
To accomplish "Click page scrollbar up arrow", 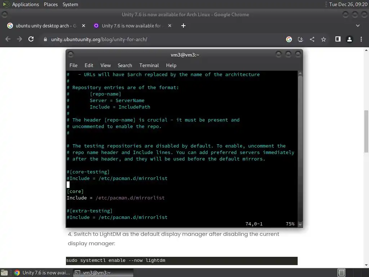I will click(366, 50).
